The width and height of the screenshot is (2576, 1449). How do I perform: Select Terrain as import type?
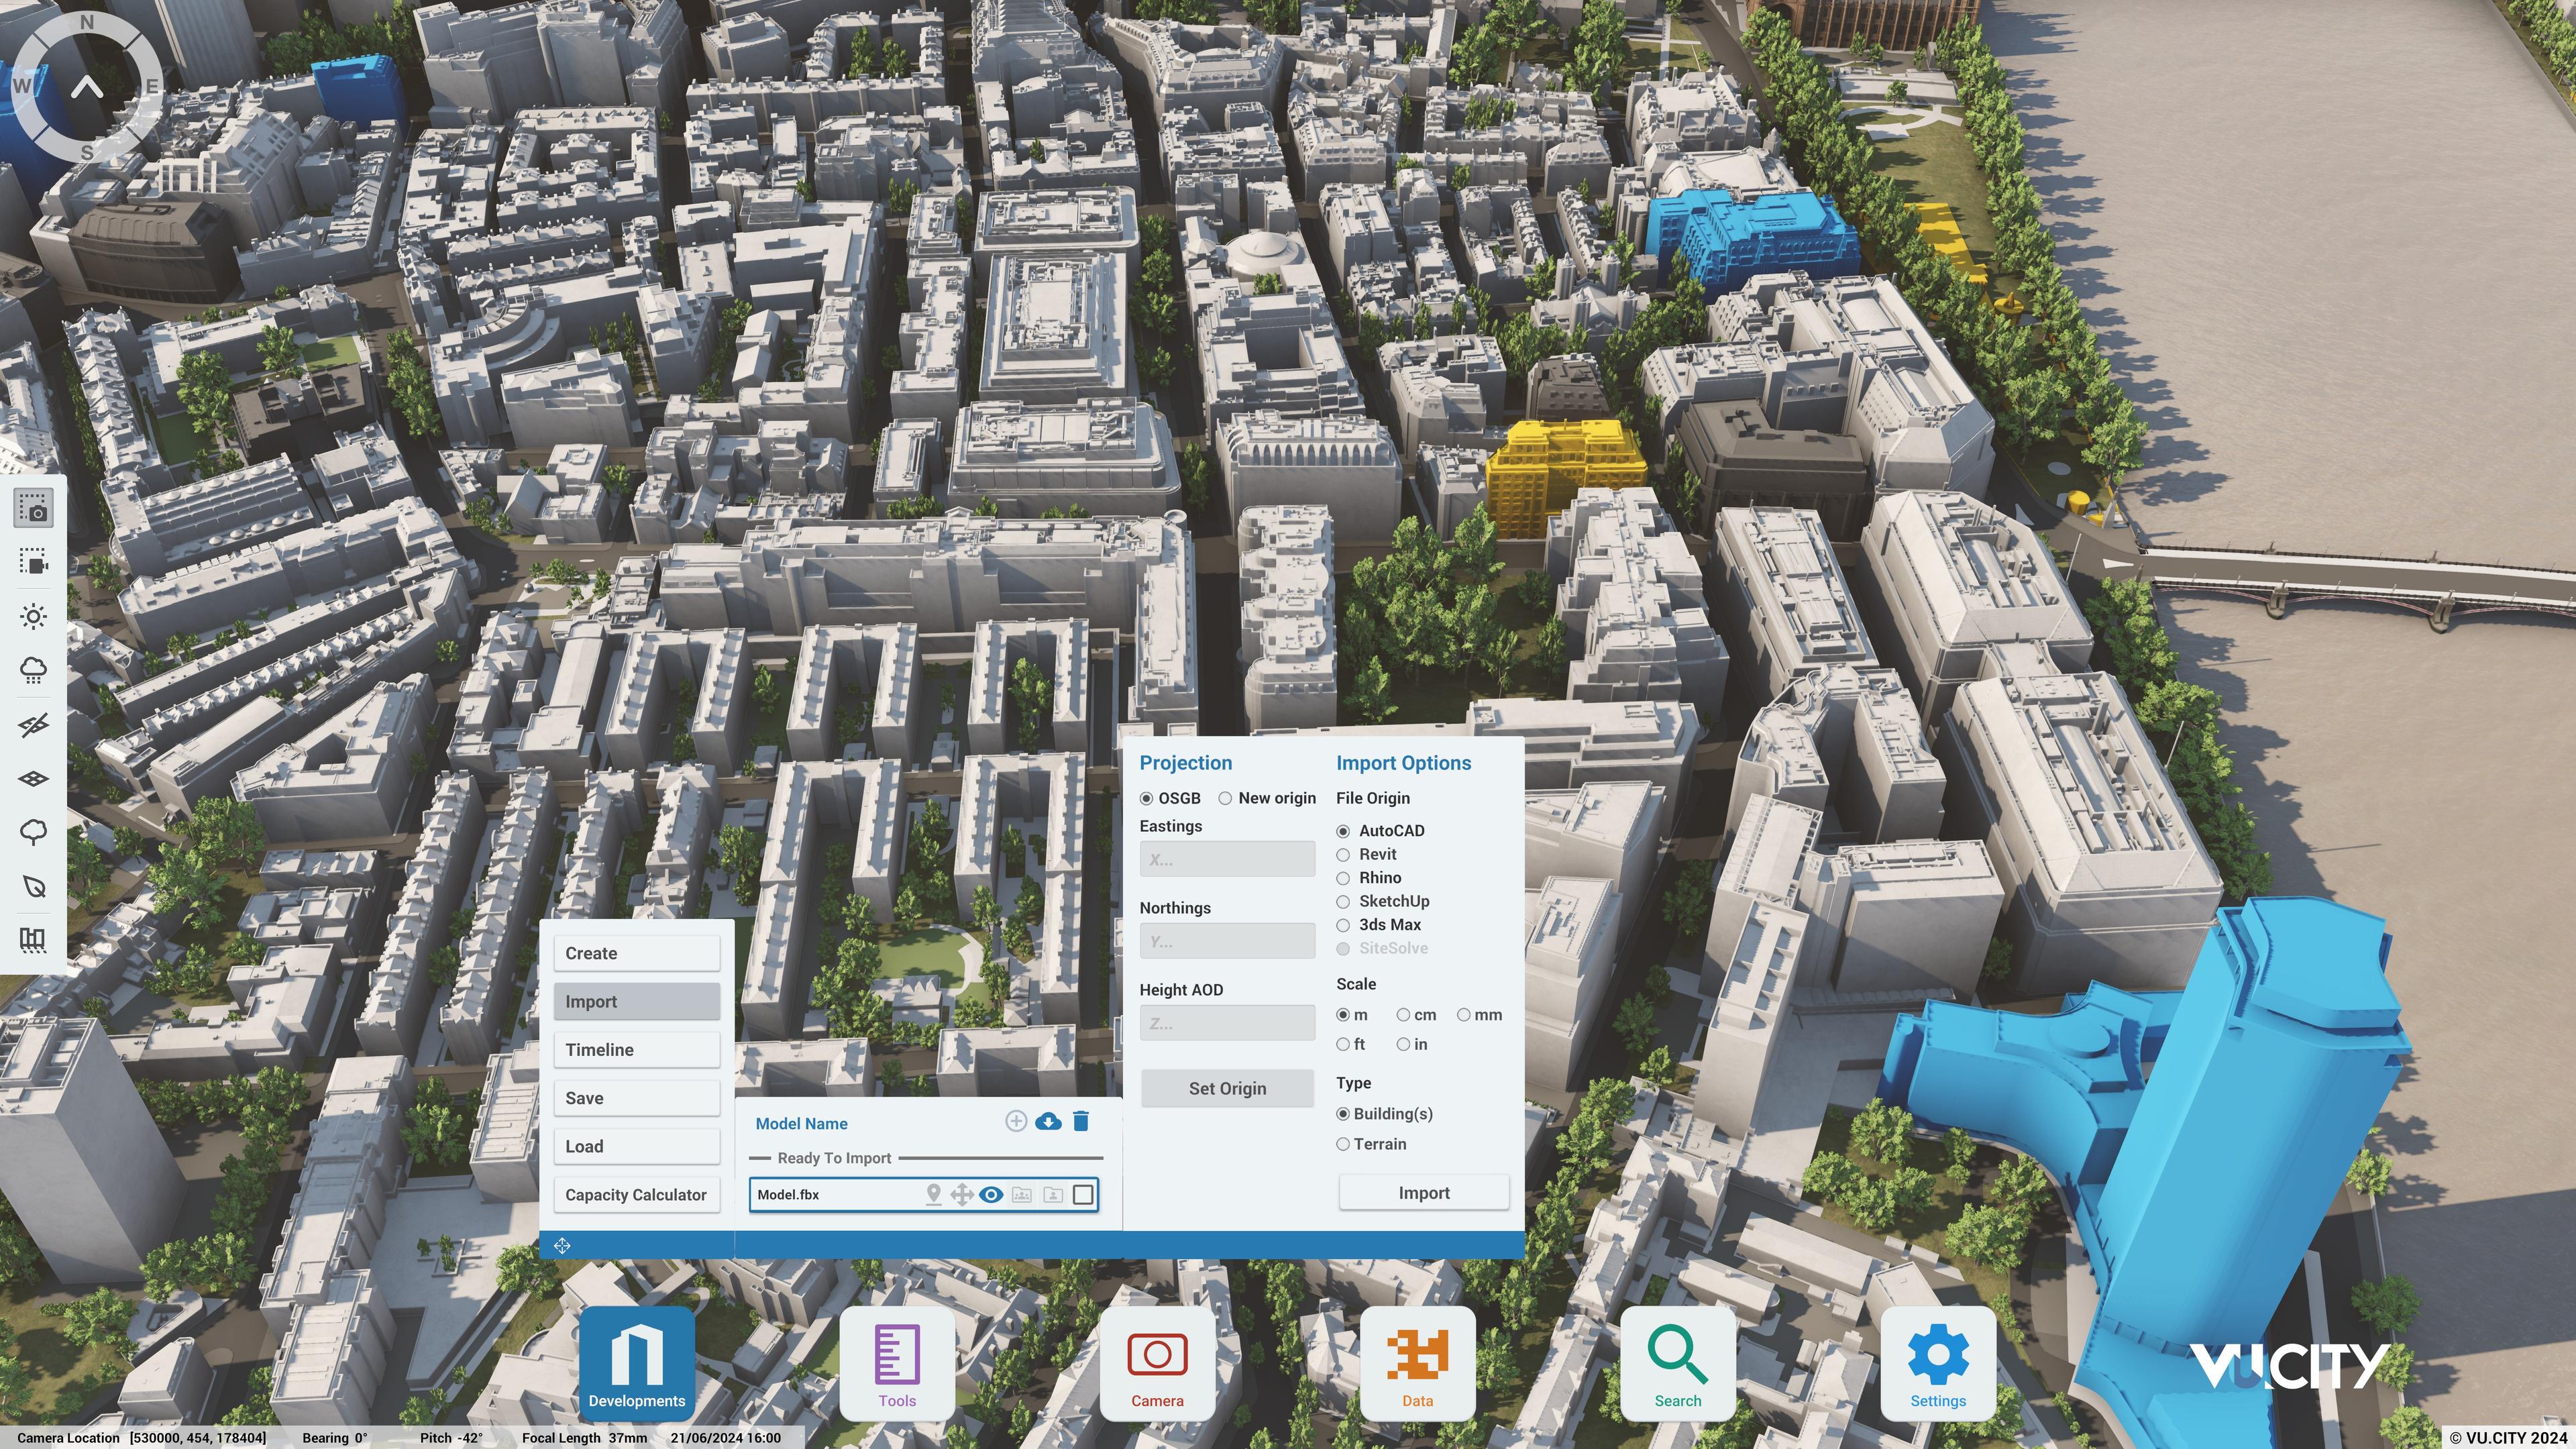1343,1144
